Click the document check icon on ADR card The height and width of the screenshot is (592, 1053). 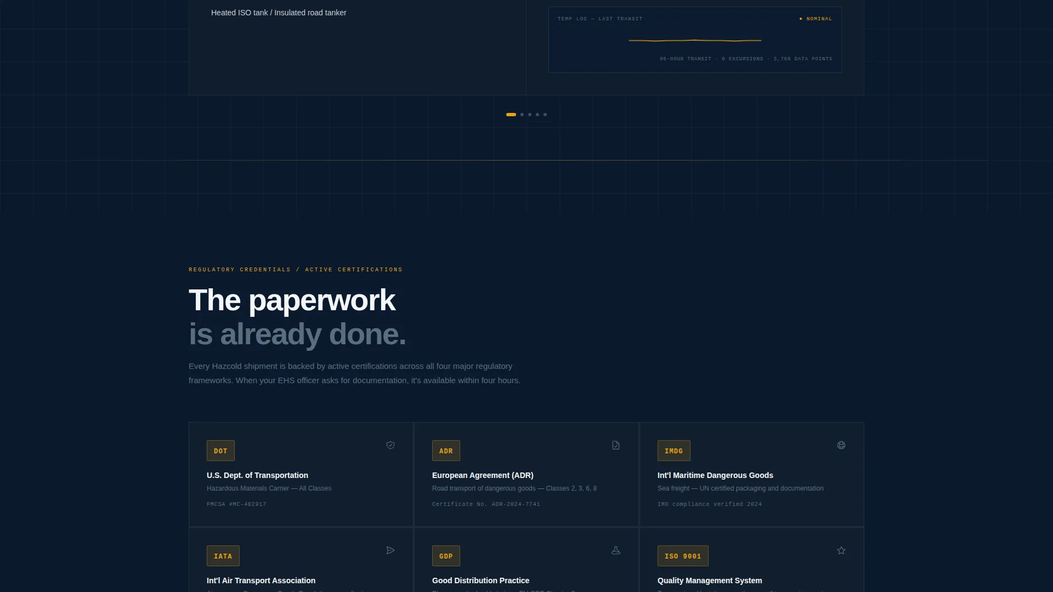click(x=616, y=445)
